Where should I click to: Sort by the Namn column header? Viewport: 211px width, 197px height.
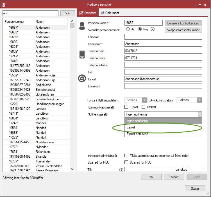point(51,22)
